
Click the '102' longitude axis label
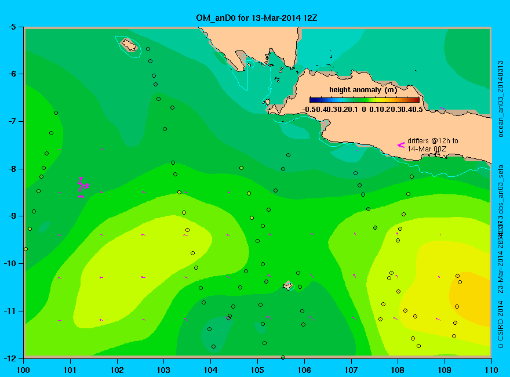tap(116, 370)
